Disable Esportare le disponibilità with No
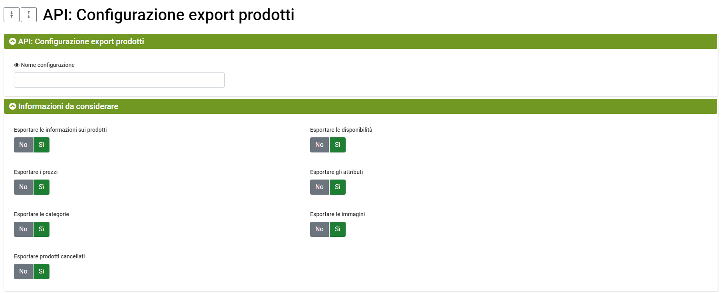The image size is (722, 293). tap(319, 145)
